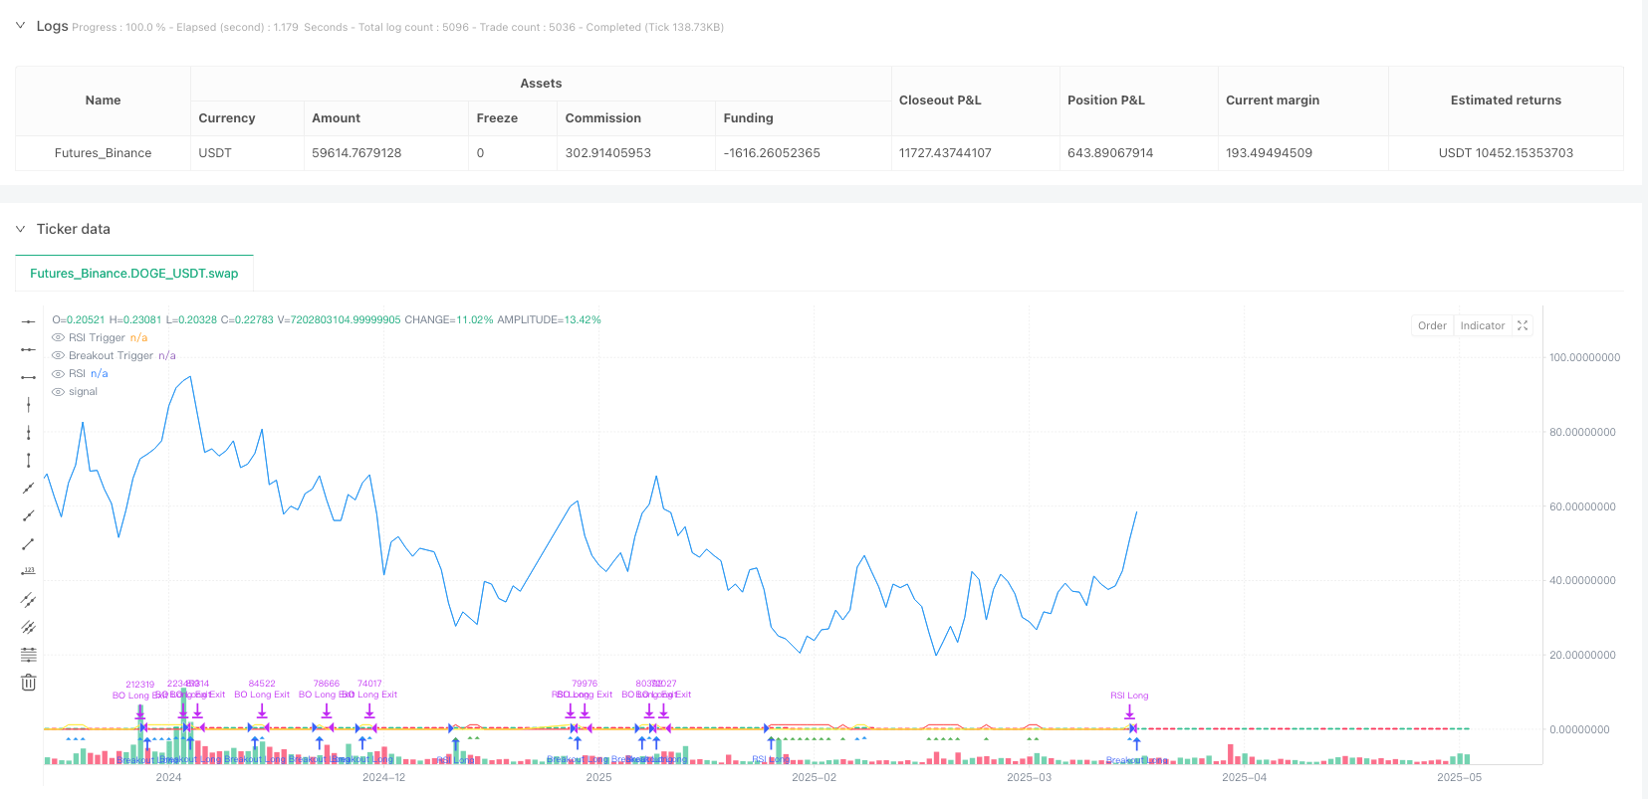Image resolution: width=1648 pixels, height=799 pixels.
Task: Click the RSI Long marker on chart
Action: tap(1129, 696)
